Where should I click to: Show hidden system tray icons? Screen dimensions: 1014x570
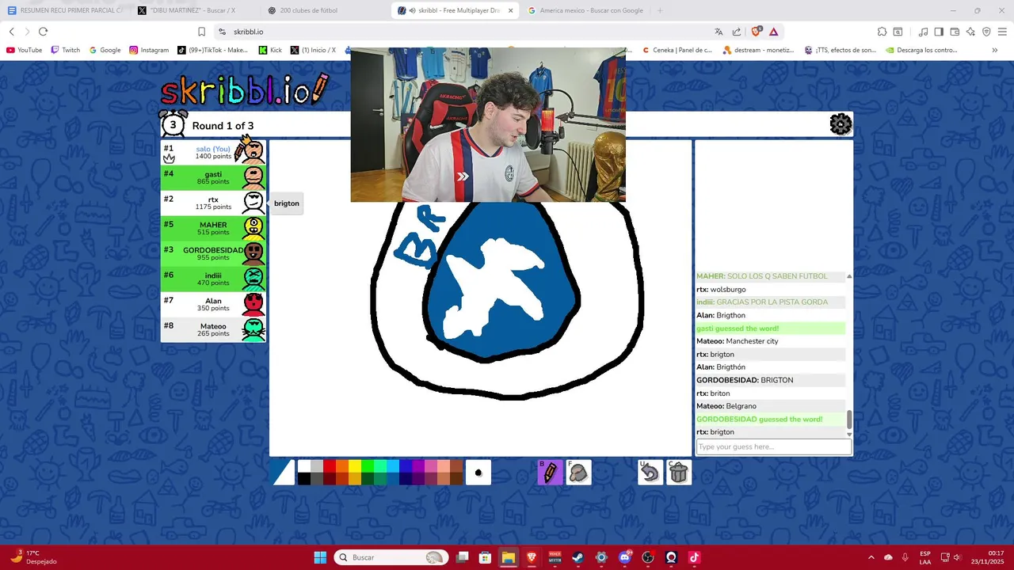[x=871, y=557]
